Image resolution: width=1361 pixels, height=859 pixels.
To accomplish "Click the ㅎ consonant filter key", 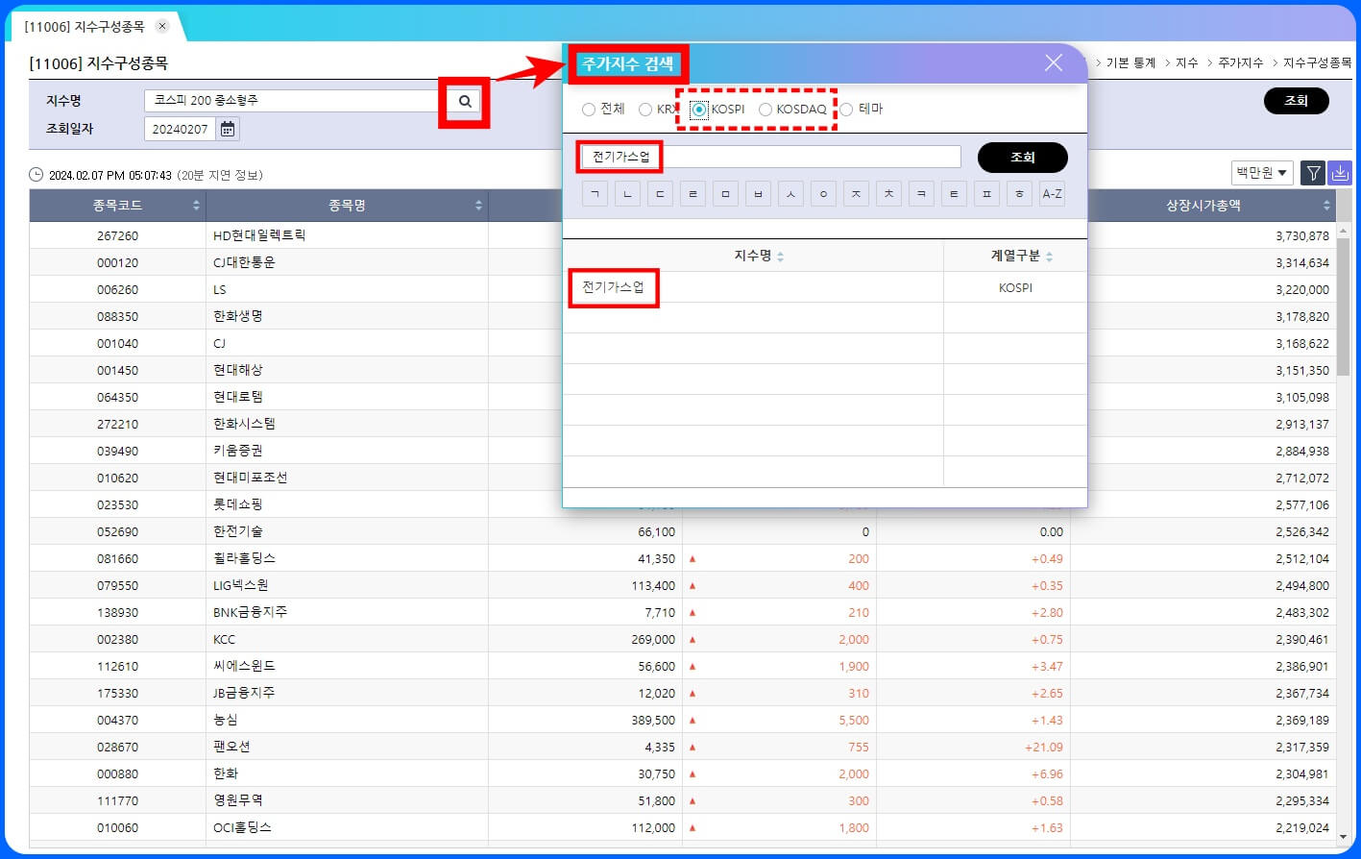I will coord(1019,193).
